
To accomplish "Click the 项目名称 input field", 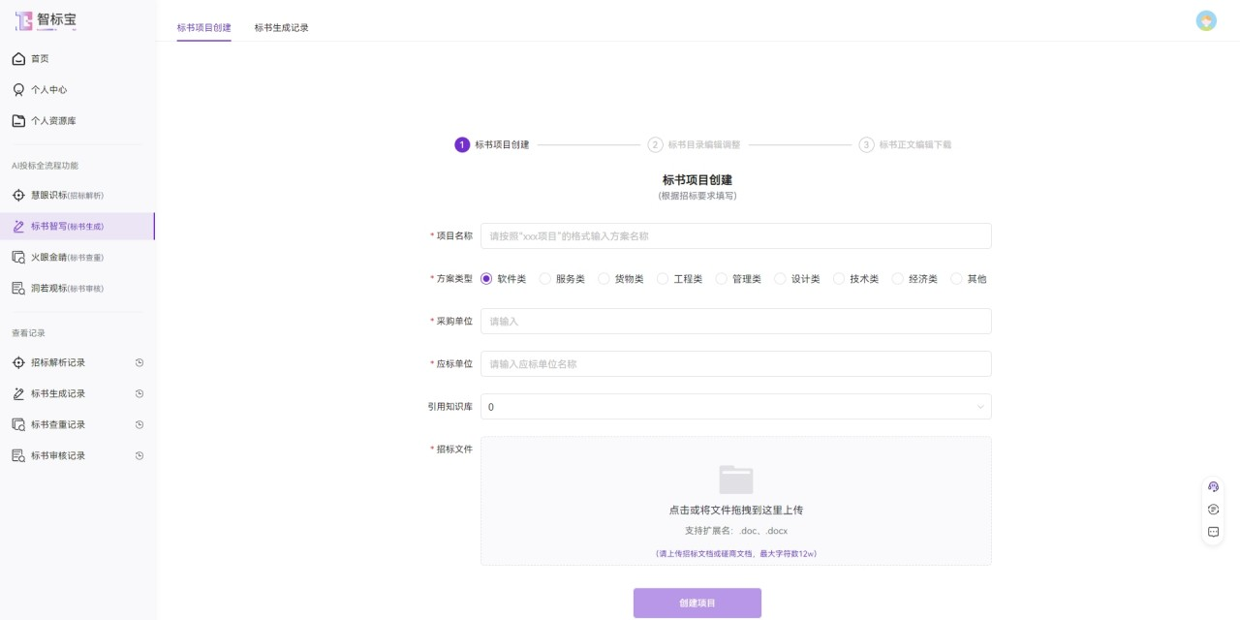I will point(735,236).
